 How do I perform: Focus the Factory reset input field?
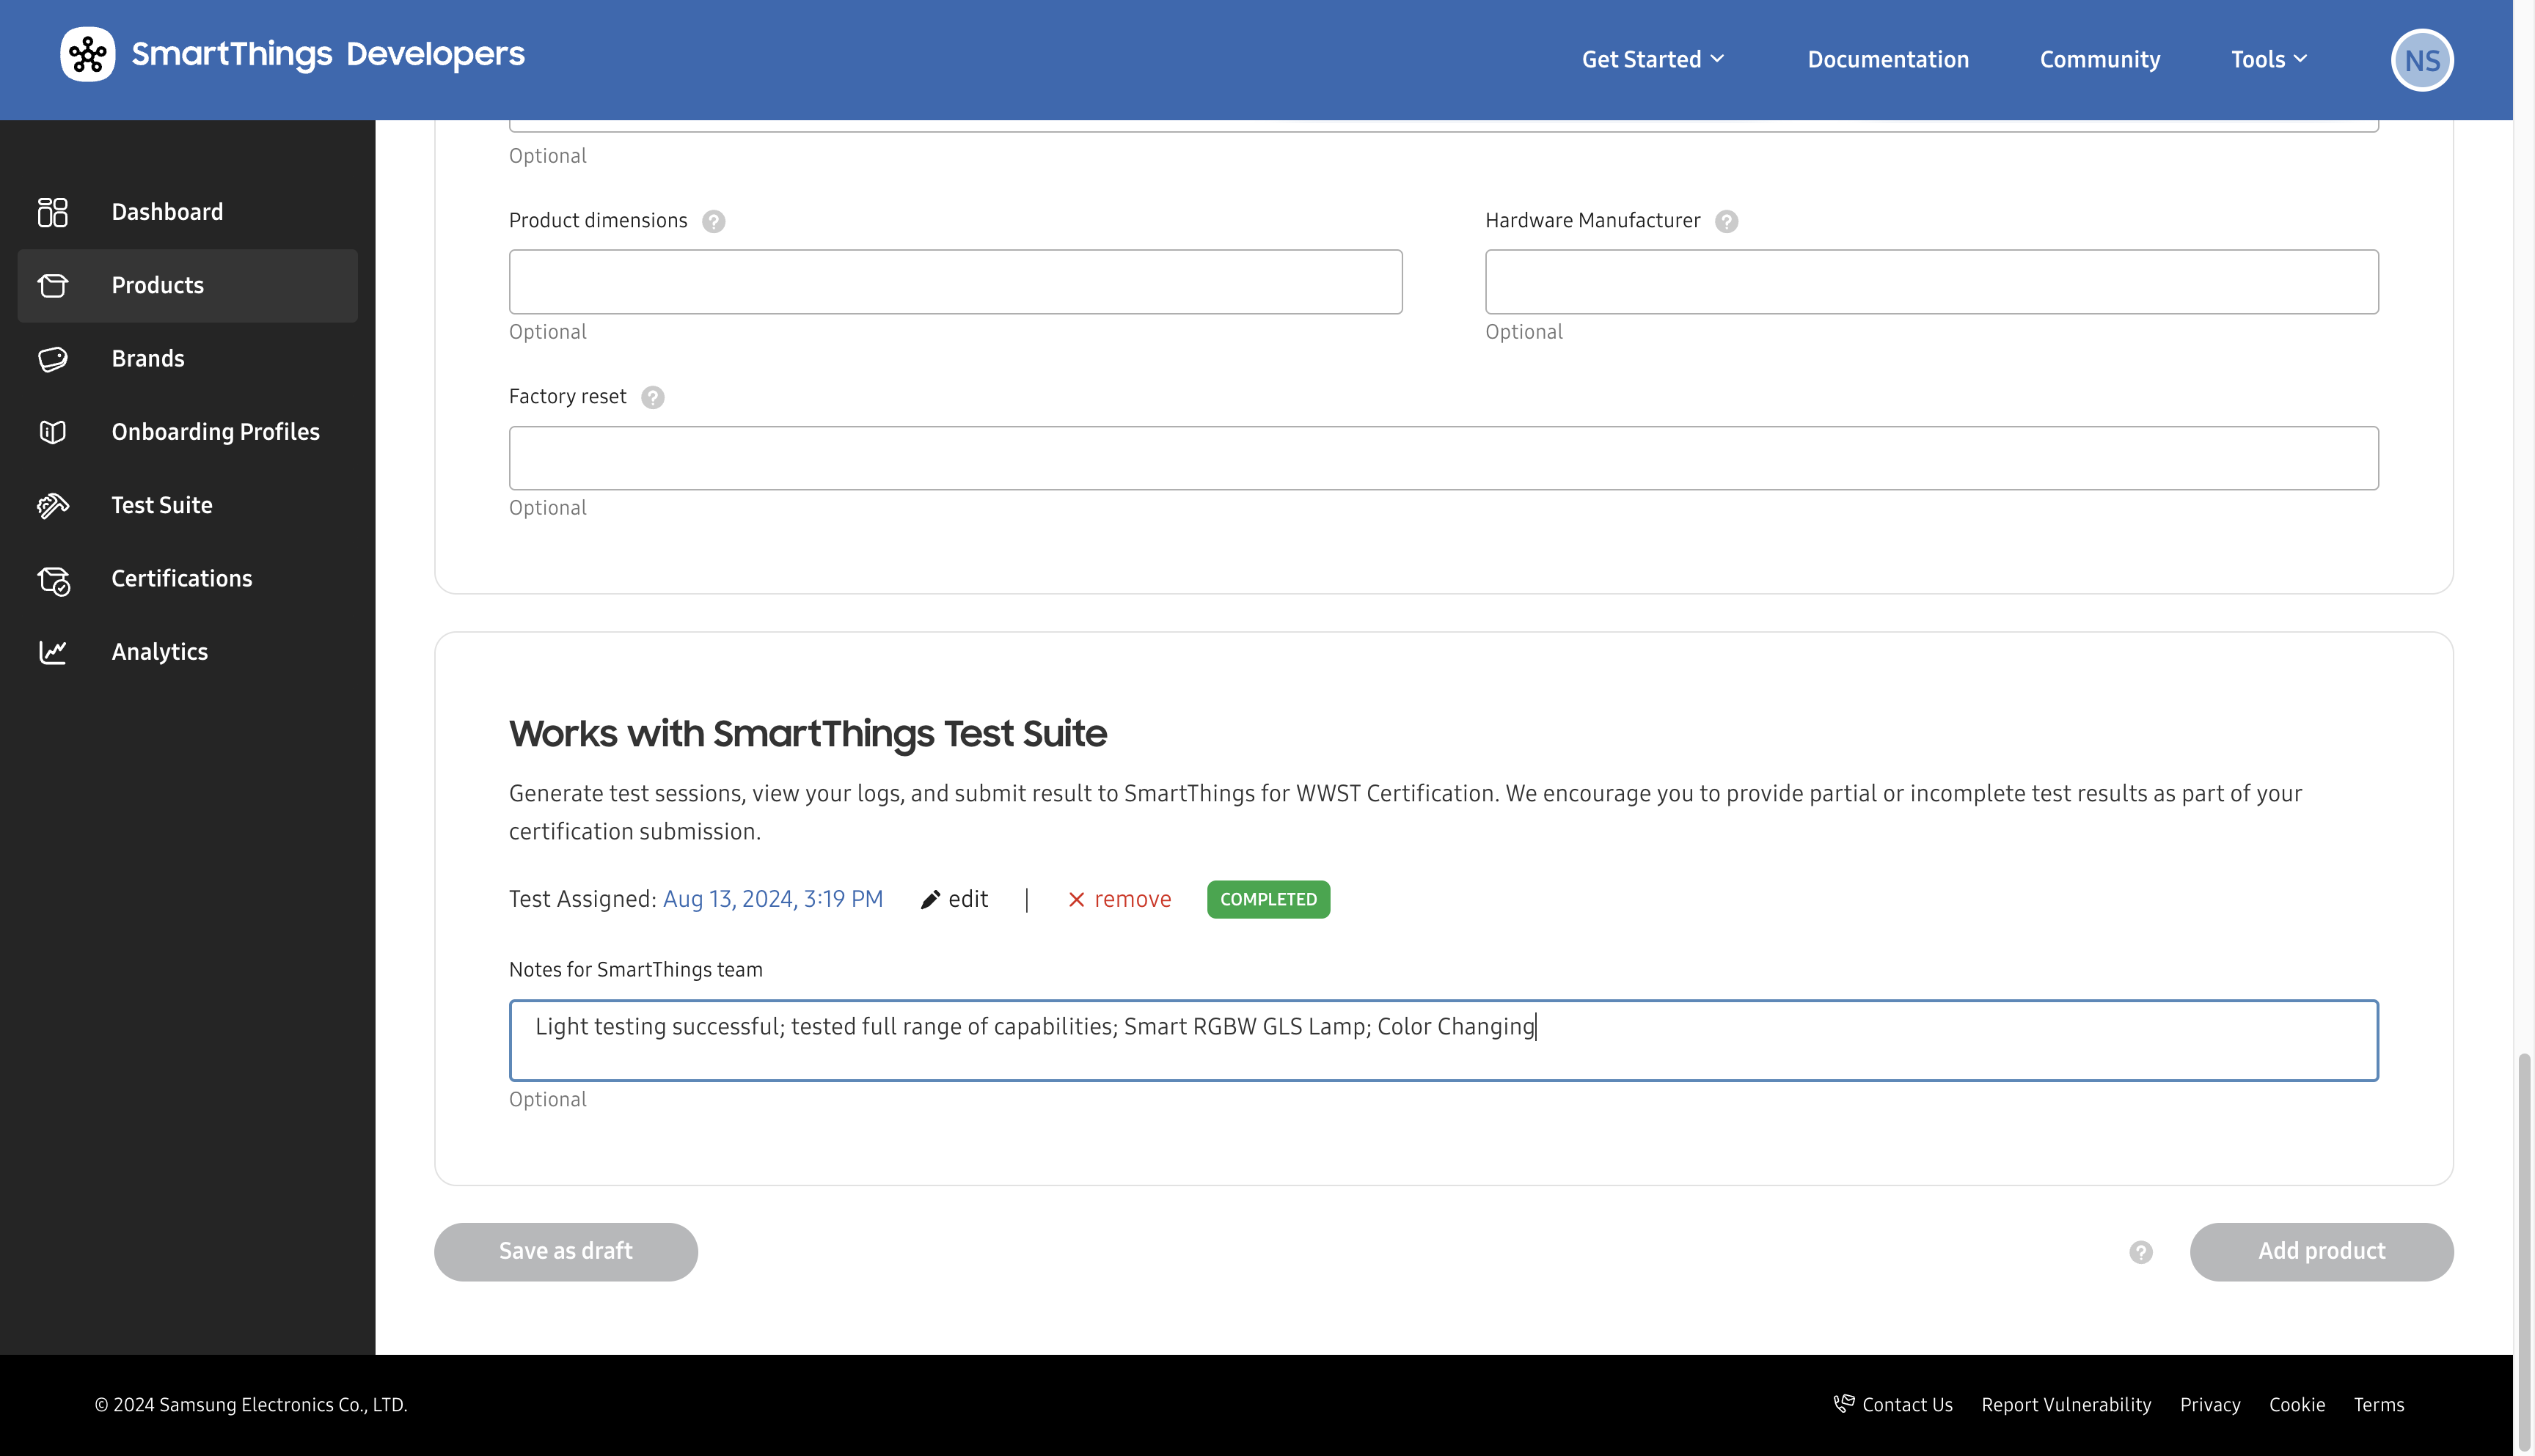click(1444, 458)
